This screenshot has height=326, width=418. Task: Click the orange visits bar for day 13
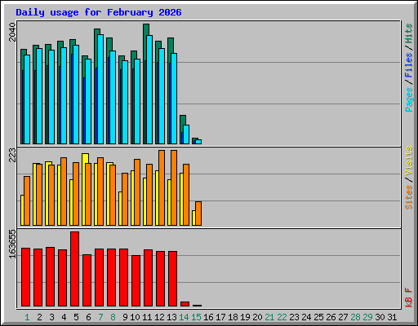tap(174, 187)
